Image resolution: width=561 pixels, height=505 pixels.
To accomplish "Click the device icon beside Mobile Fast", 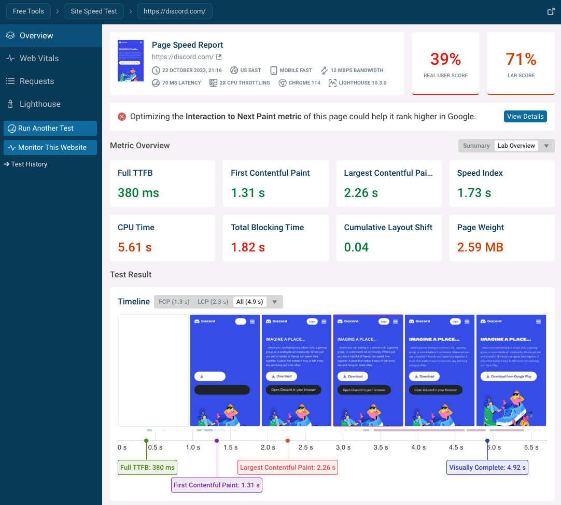I will click(x=274, y=71).
